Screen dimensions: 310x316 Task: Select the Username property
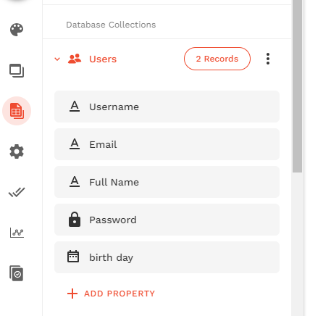(x=167, y=107)
